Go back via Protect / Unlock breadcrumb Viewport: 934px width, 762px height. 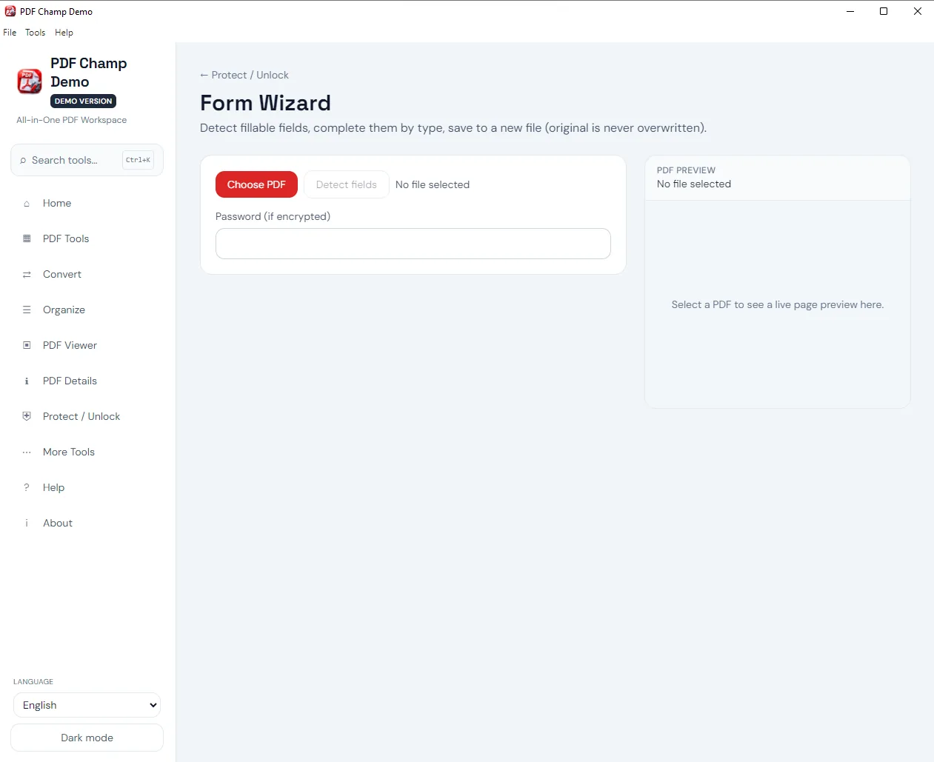point(244,75)
